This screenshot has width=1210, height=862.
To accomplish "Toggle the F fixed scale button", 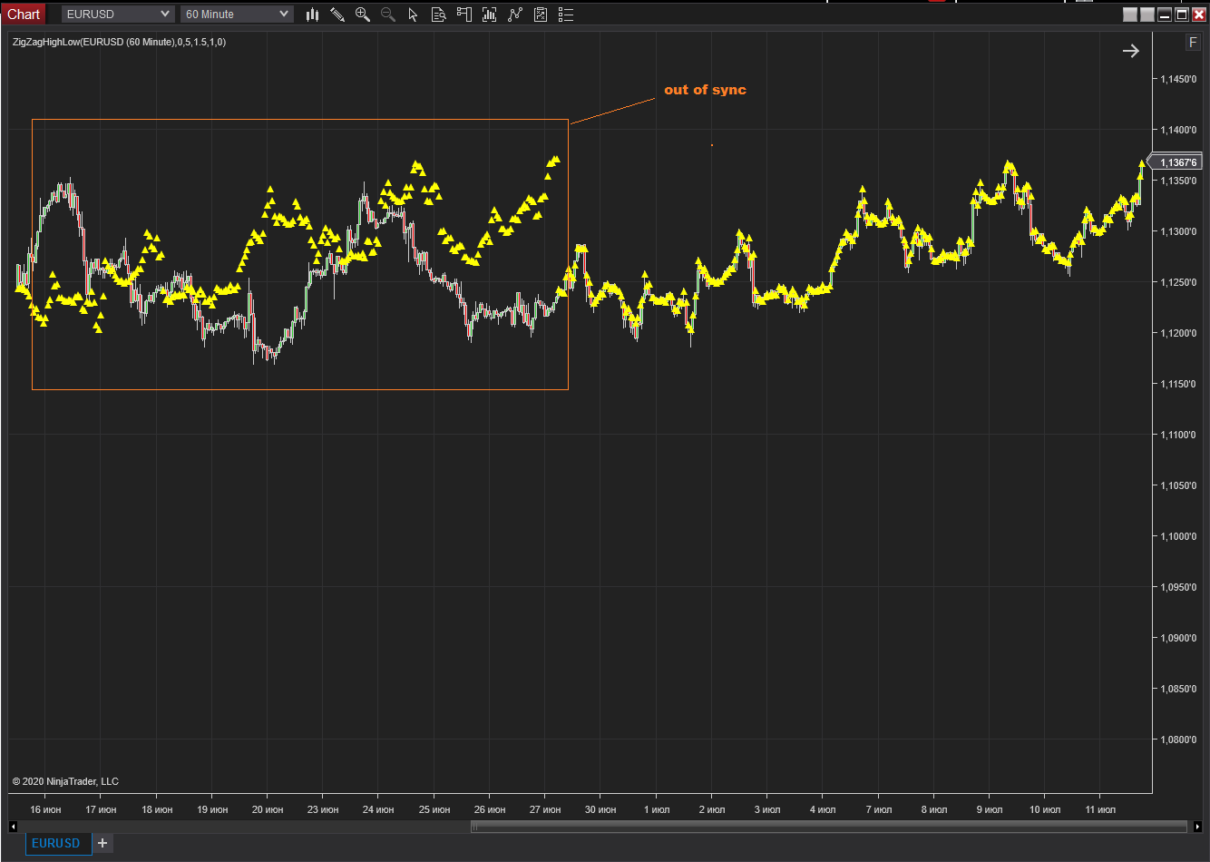I will [1193, 43].
